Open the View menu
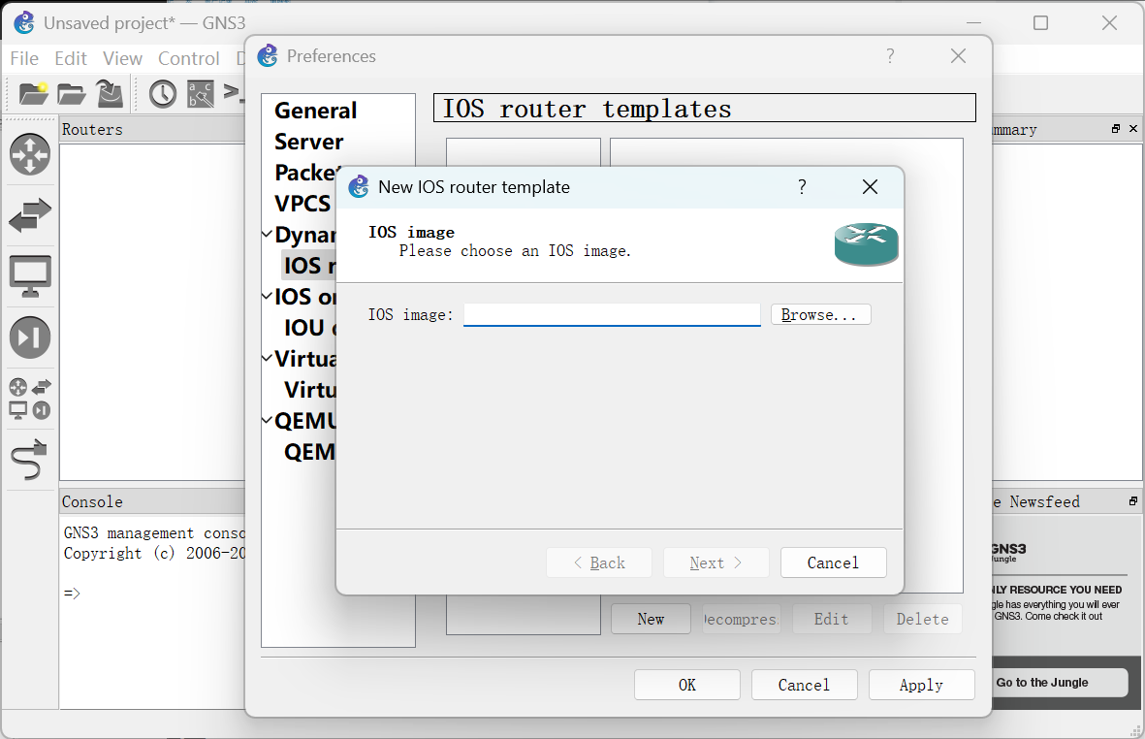The height and width of the screenshot is (739, 1145). pyautogui.click(x=122, y=58)
